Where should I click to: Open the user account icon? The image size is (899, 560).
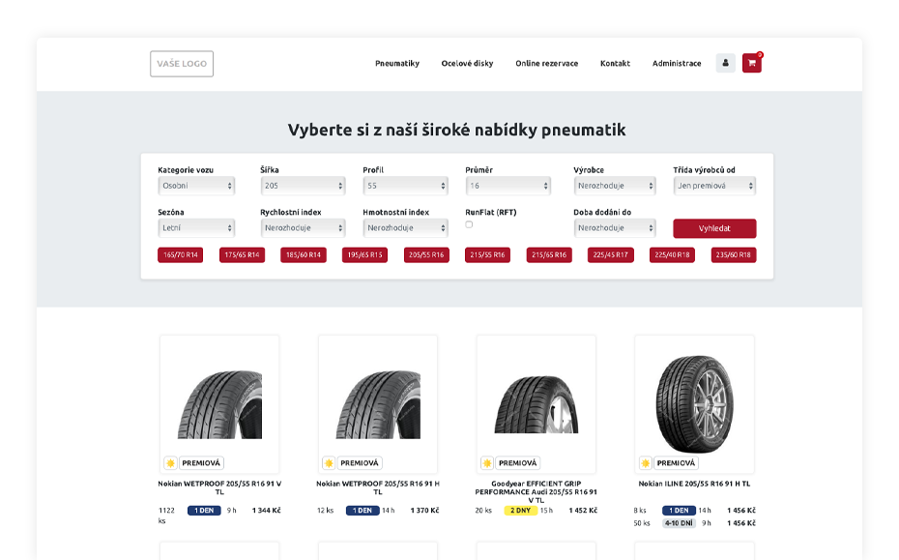point(725,64)
